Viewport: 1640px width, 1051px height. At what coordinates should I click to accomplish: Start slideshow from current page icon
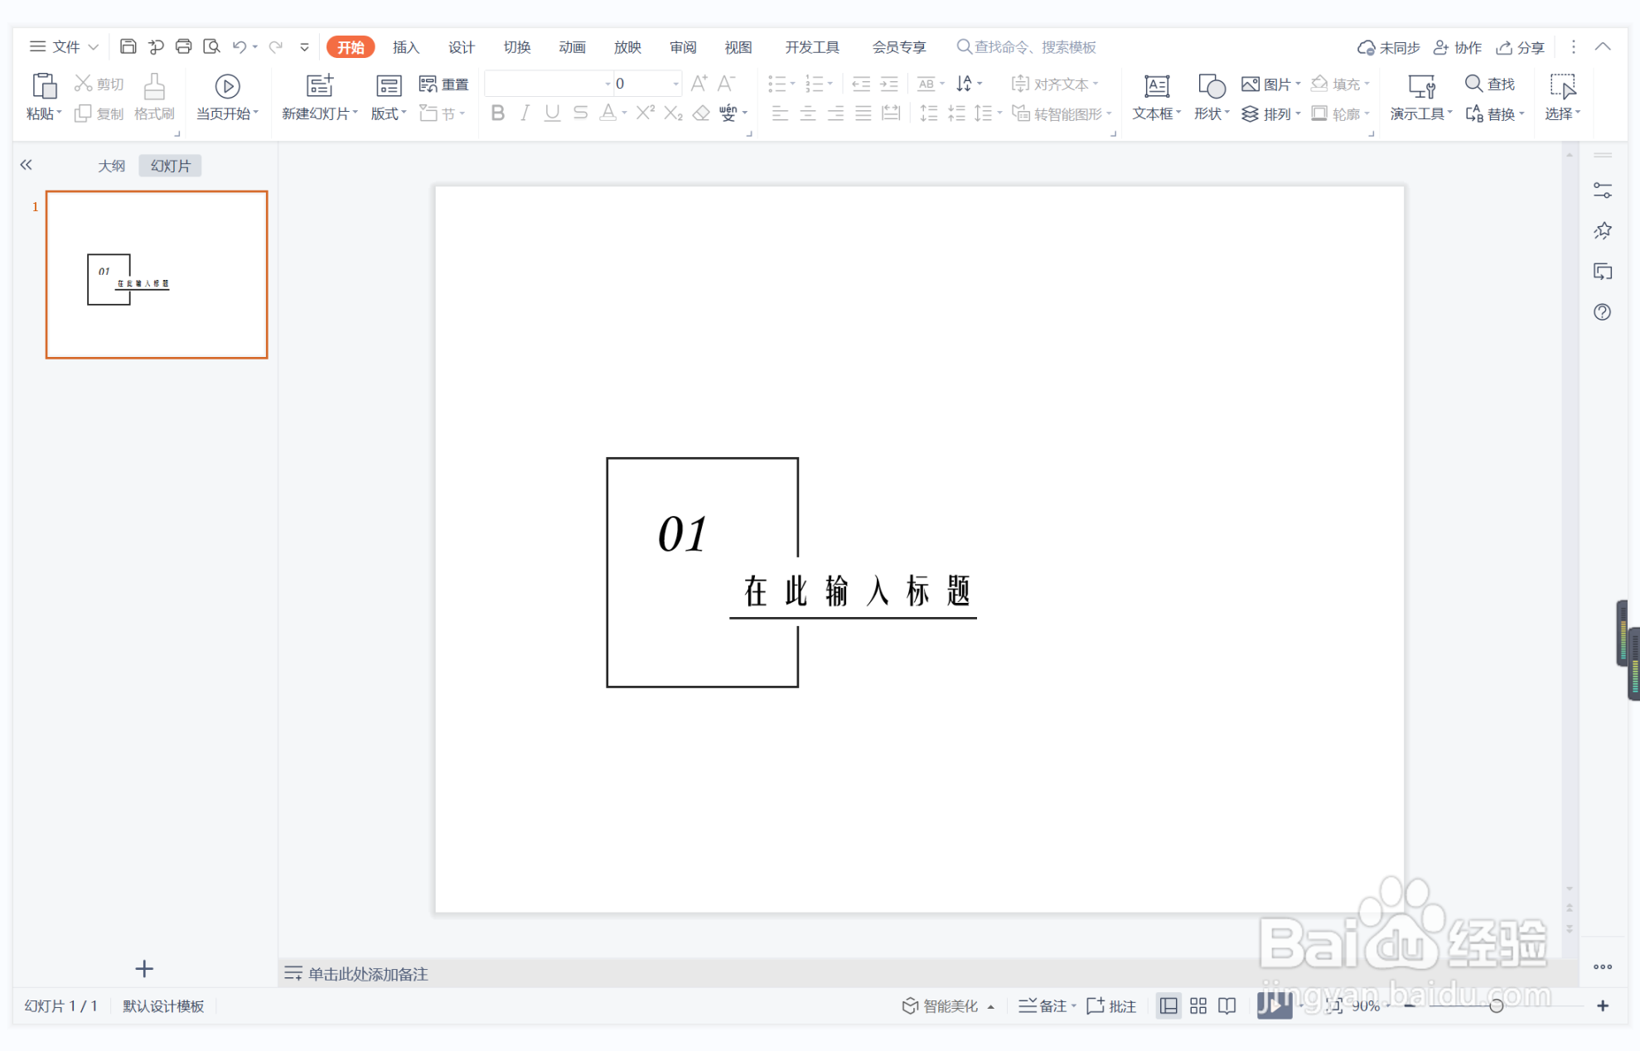(x=227, y=87)
